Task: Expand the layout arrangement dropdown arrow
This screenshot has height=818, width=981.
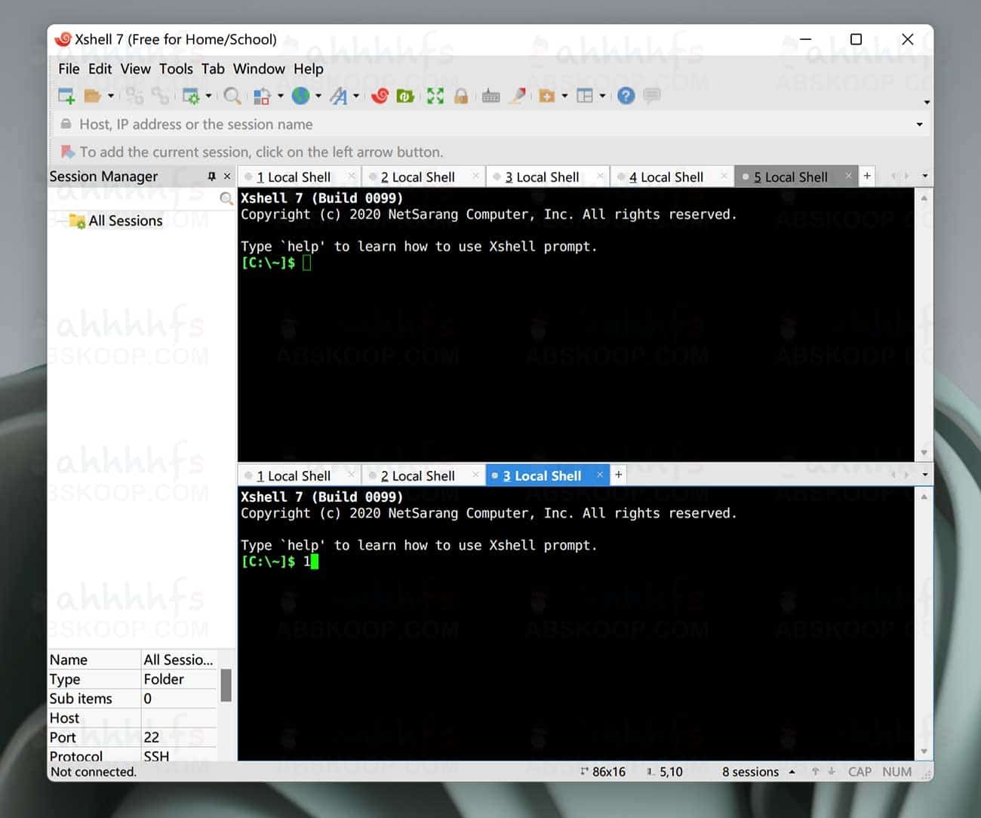Action: click(x=602, y=96)
